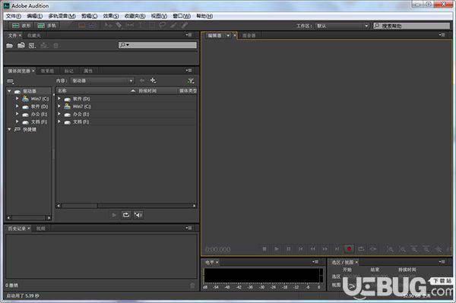Expand 文档 (F:) in the left tree

17,122
